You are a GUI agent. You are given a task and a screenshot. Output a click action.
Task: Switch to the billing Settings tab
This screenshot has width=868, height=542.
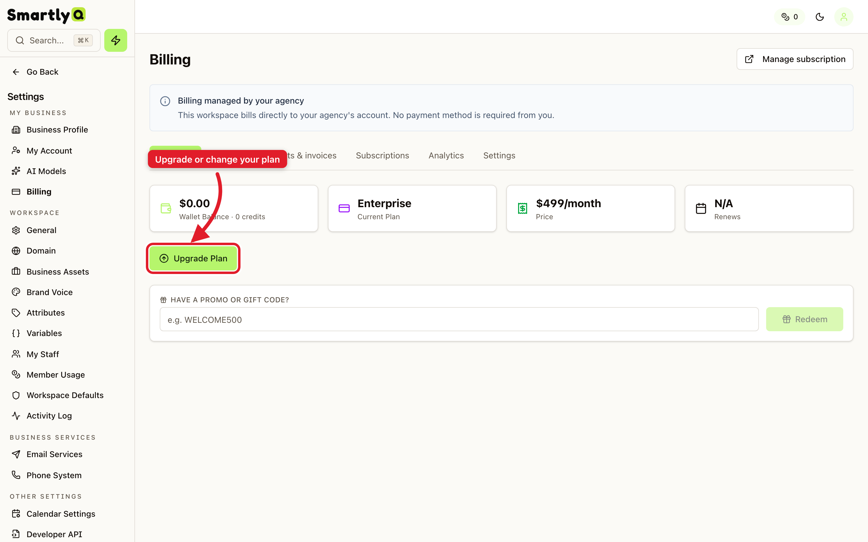499,155
